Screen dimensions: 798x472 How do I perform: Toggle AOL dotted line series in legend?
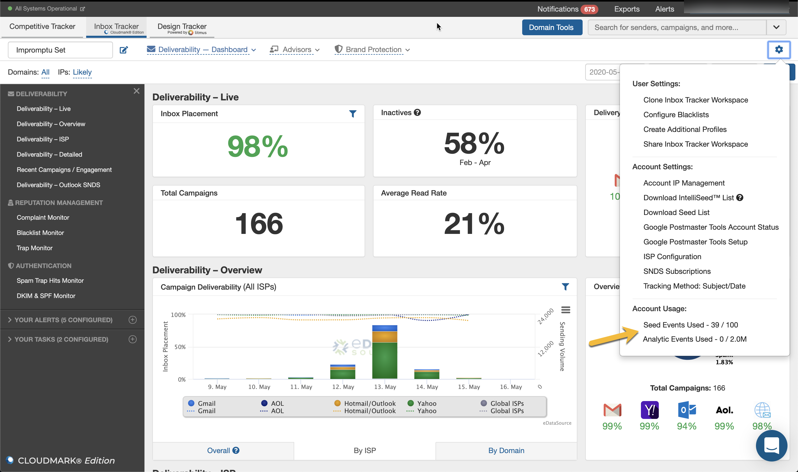click(x=272, y=411)
